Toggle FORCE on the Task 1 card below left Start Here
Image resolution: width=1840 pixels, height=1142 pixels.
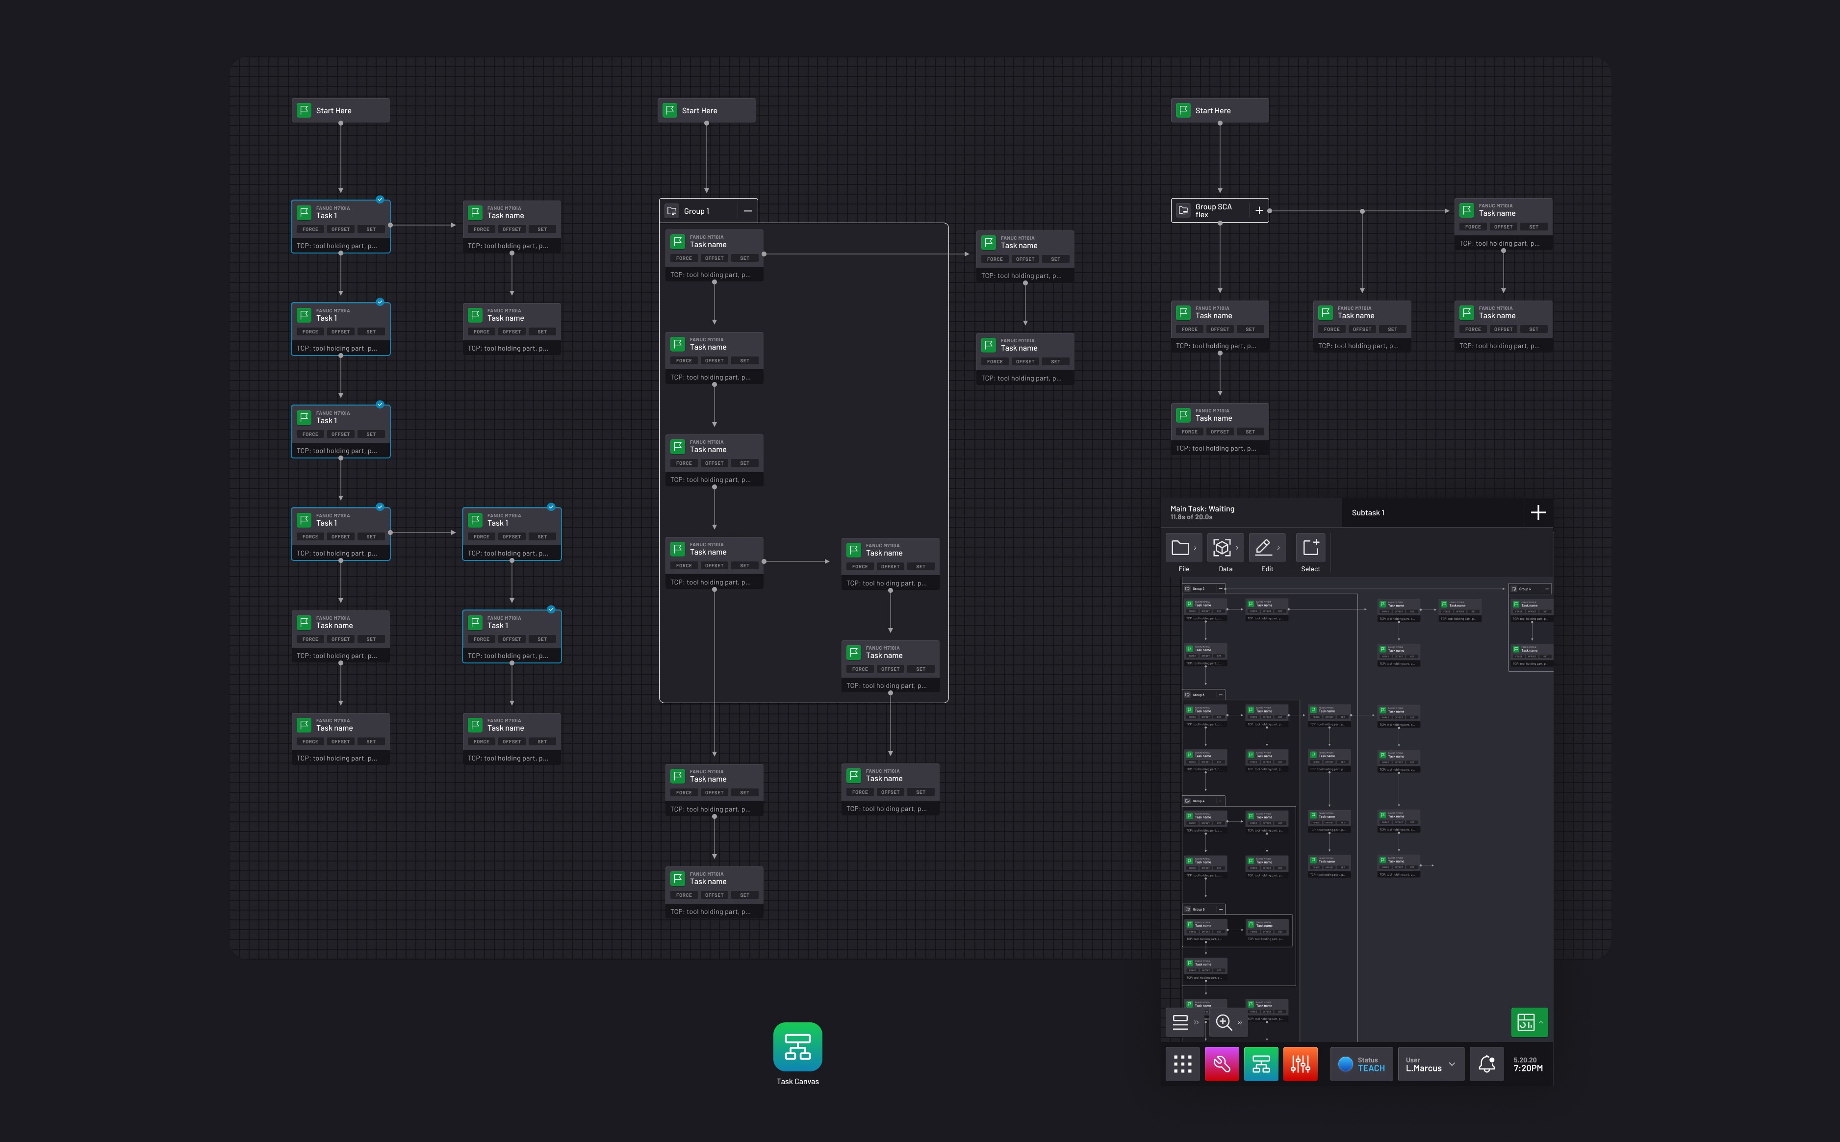point(310,229)
